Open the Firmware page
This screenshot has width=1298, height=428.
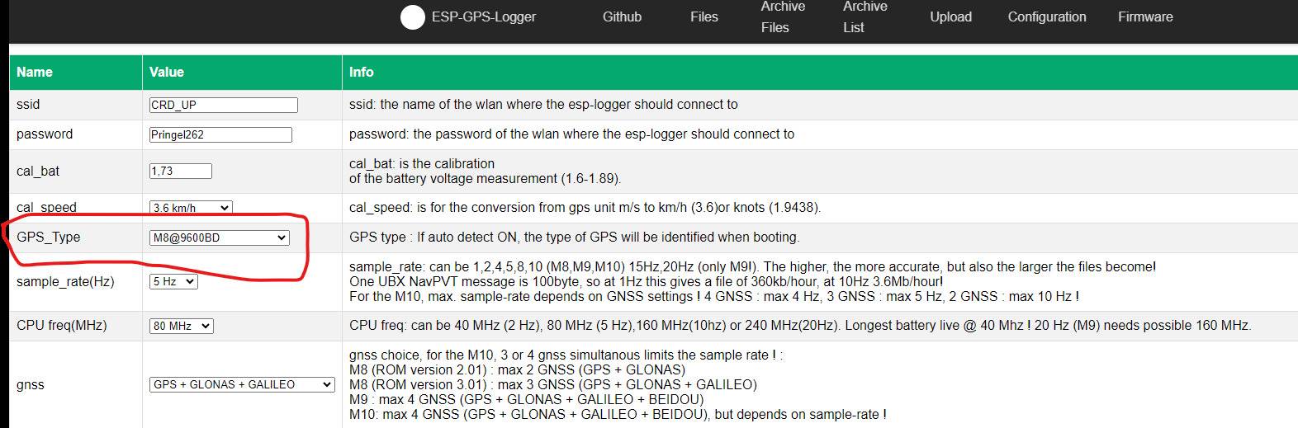tap(1144, 16)
